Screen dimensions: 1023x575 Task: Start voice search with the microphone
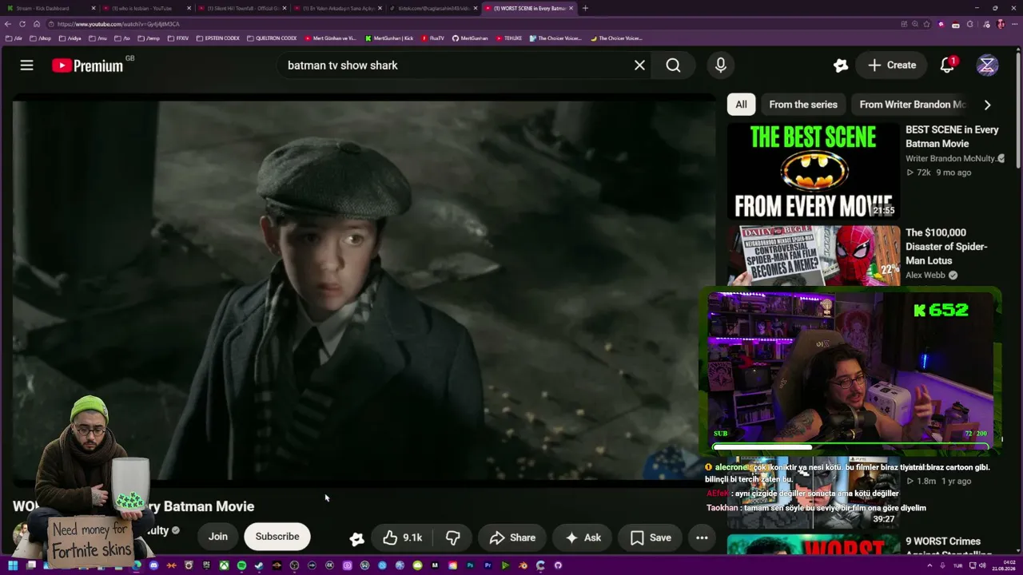click(721, 65)
